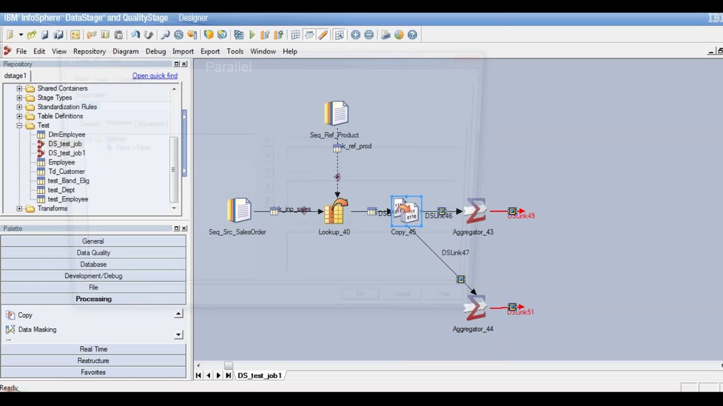Switch to the DS_test_job1 canvas tab

pyautogui.click(x=259, y=376)
